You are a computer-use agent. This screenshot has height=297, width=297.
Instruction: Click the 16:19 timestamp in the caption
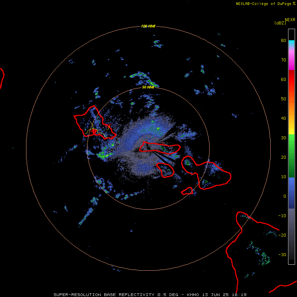tap(239, 295)
